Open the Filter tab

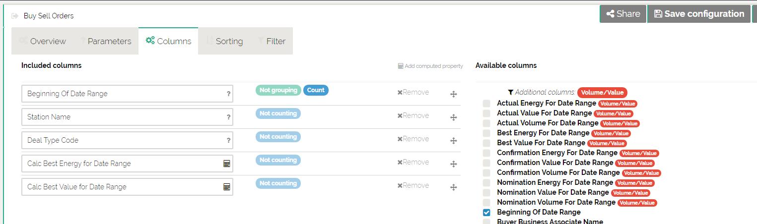tap(272, 41)
